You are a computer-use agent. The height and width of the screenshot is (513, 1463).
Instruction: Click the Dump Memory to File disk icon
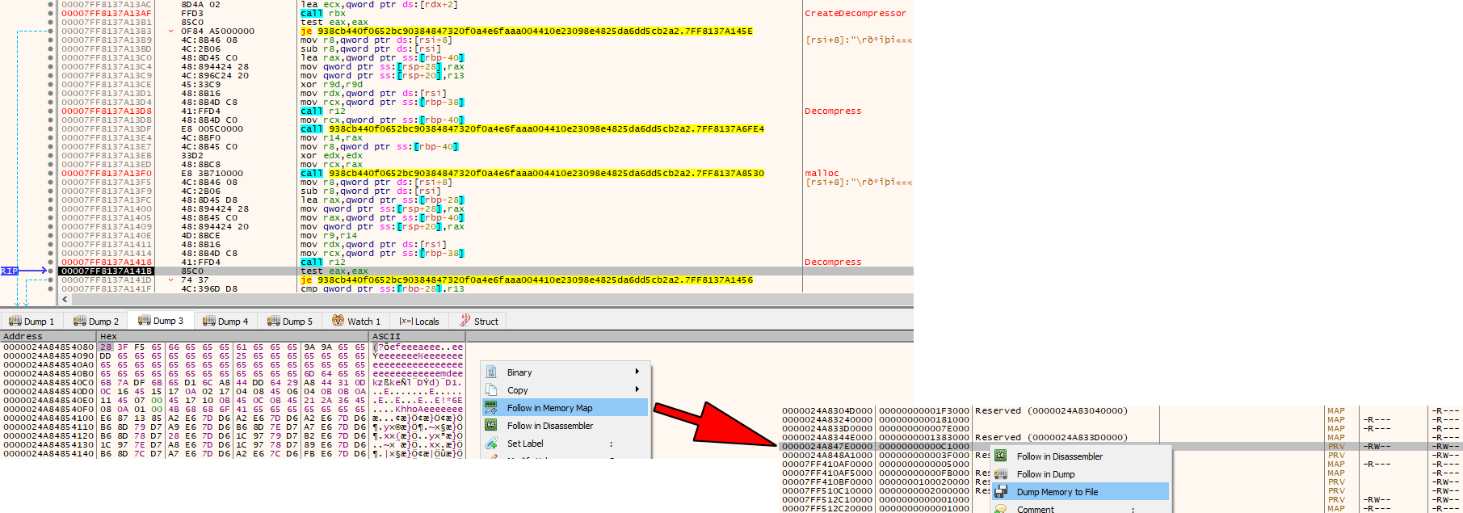1001,492
